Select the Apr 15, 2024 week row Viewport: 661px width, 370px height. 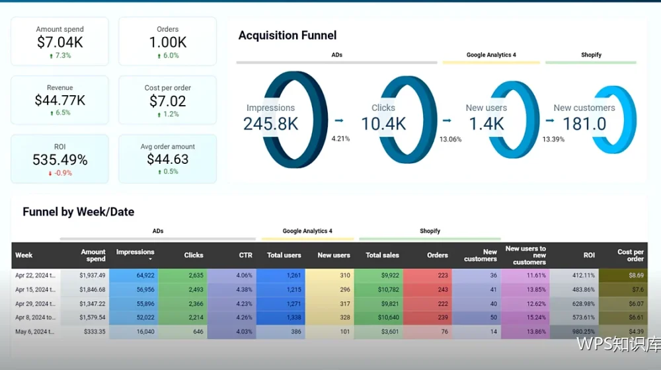tap(329, 289)
